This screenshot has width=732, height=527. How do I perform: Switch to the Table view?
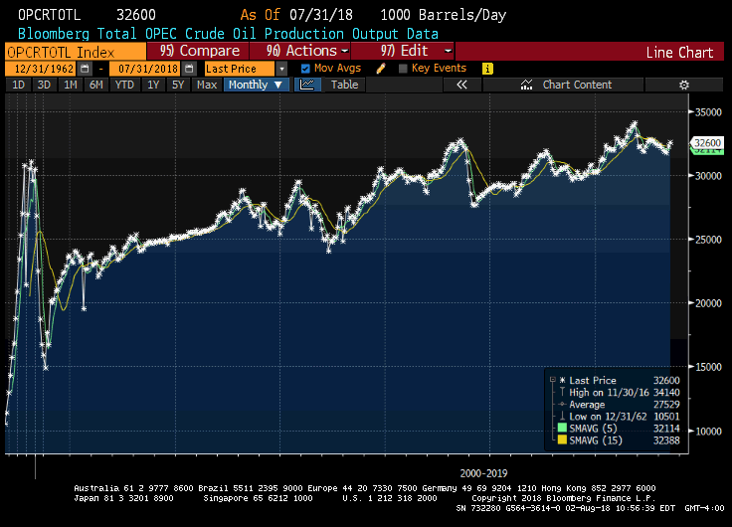click(344, 85)
